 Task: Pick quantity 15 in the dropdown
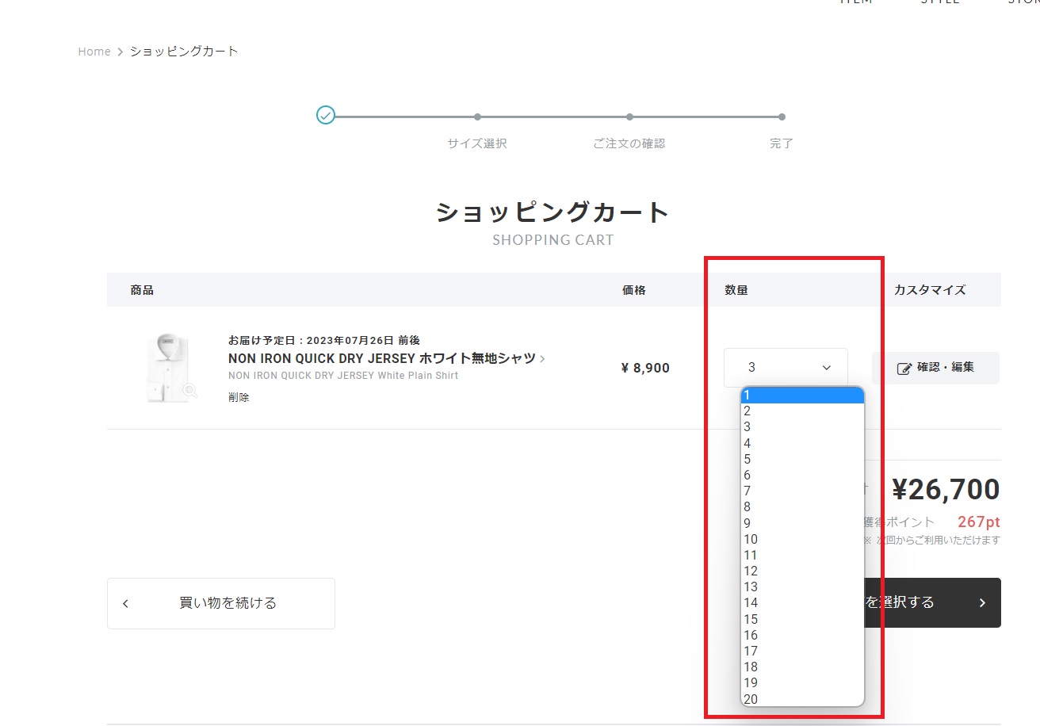click(802, 619)
